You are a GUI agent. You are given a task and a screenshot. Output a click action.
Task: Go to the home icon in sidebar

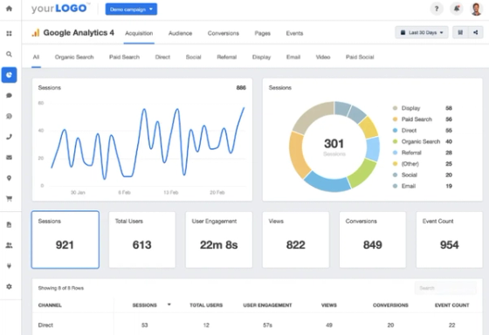pos(9,9)
